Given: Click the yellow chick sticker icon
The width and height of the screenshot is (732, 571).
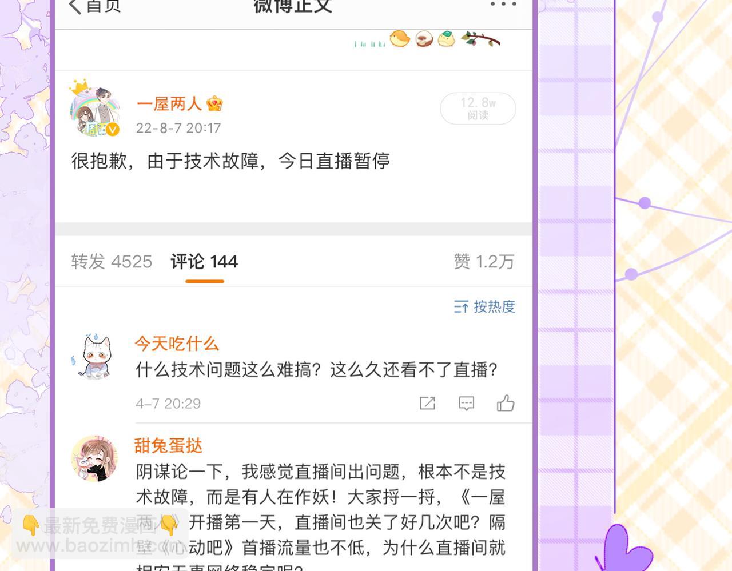Looking at the screenshot, I should tap(400, 39).
